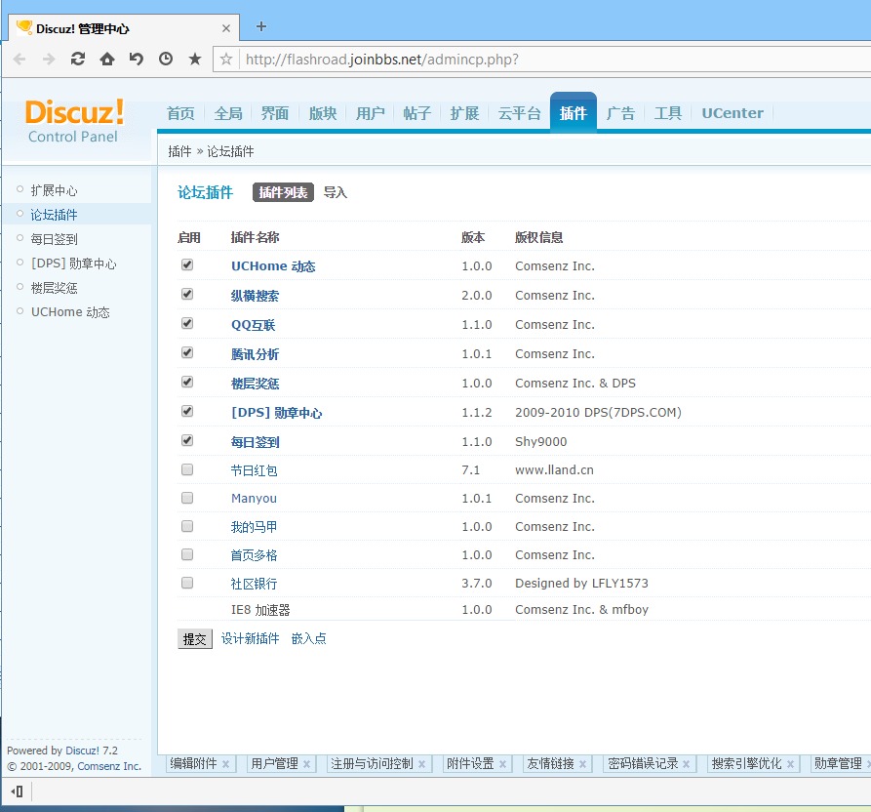Open the 界面 menu
Image resolution: width=871 pixels, height=812 pixels.
coord(275,113)
